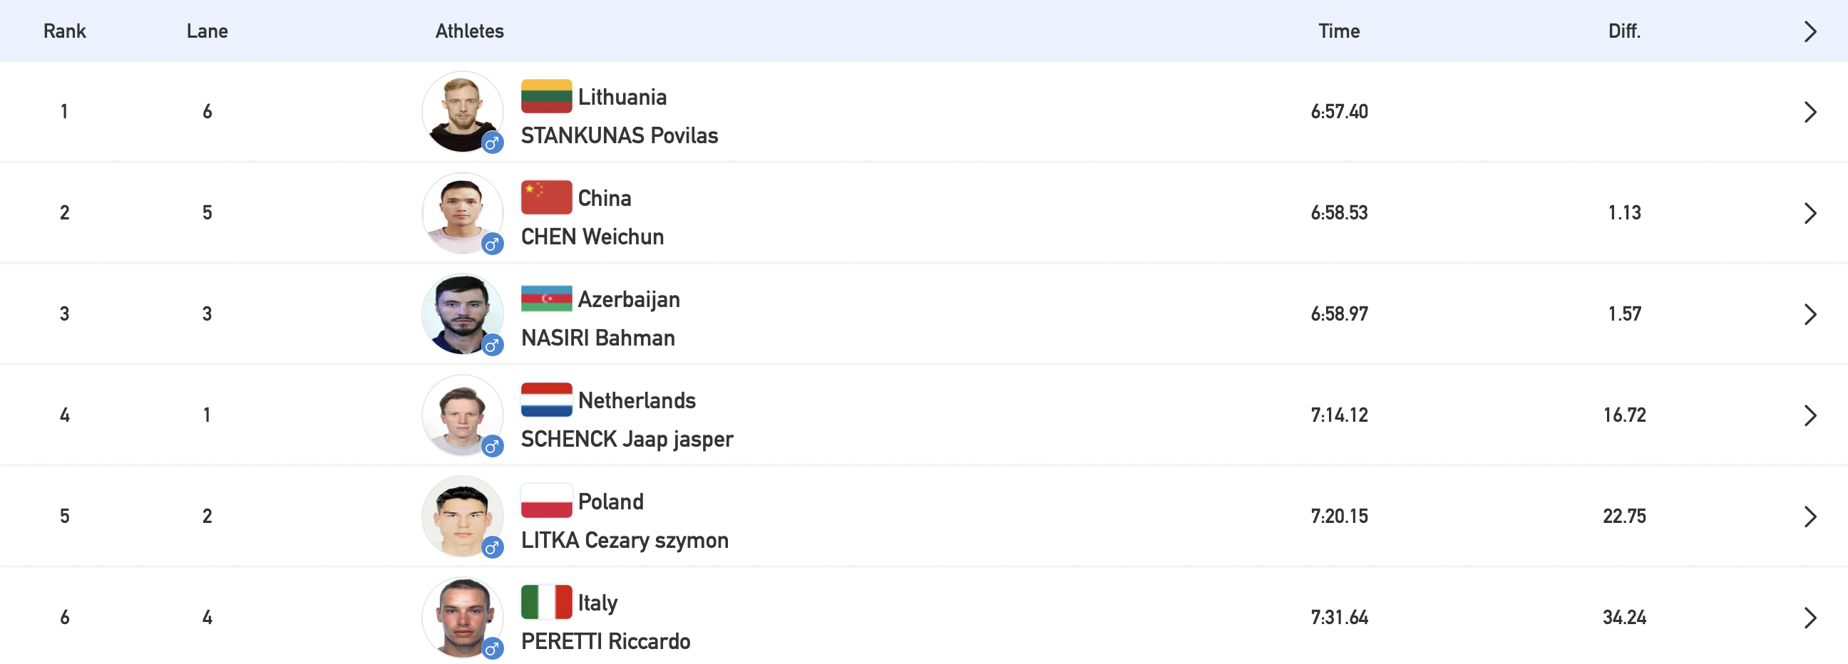Click the Italy flag icon
The image size is (1848, 664).
(x=546, y=601)
